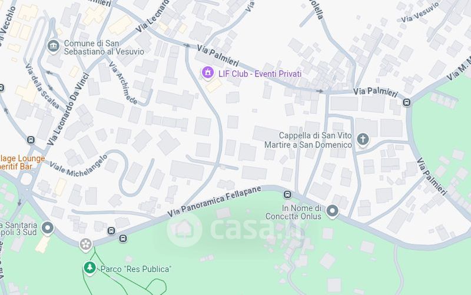Click the Parco "Res Publica" text label

pyautogui.click(x=136, y=269)
